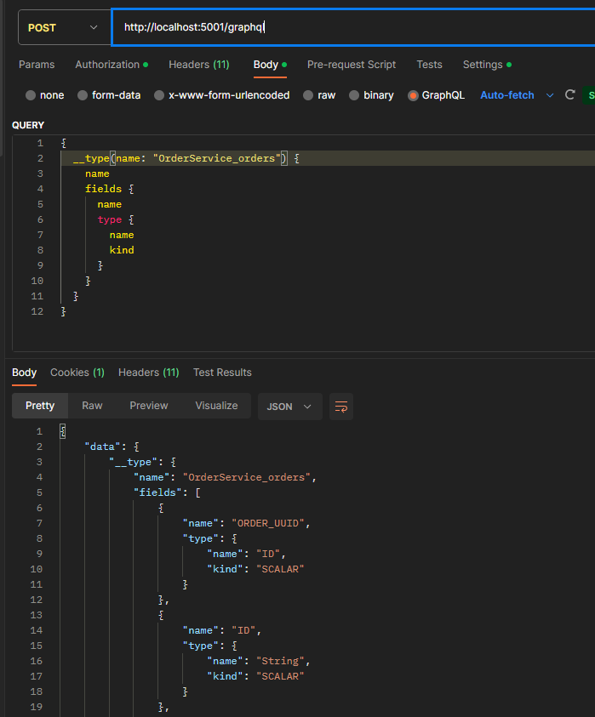The height and width of the screenshot is (717, 595).
Task: Open the Tests tab
Action: coord(429,65)
